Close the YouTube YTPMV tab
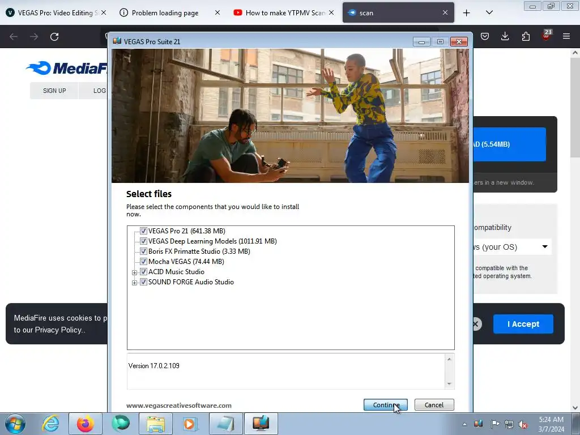Viewport: 580px width, 435px height. (331, 12)
